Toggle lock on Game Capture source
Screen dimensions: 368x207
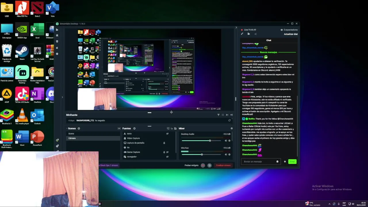[x=164, y=152]
